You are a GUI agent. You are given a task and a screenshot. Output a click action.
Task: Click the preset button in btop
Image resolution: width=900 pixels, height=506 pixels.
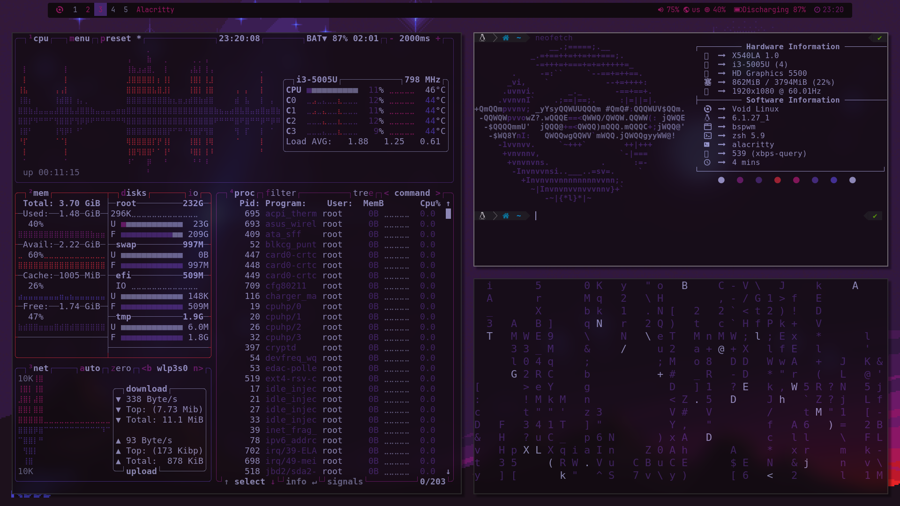click(115, 38)
